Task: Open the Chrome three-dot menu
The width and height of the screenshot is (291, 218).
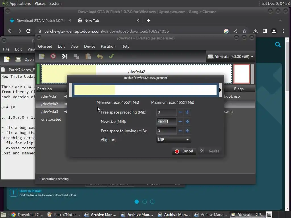Action: pos(283,31)
